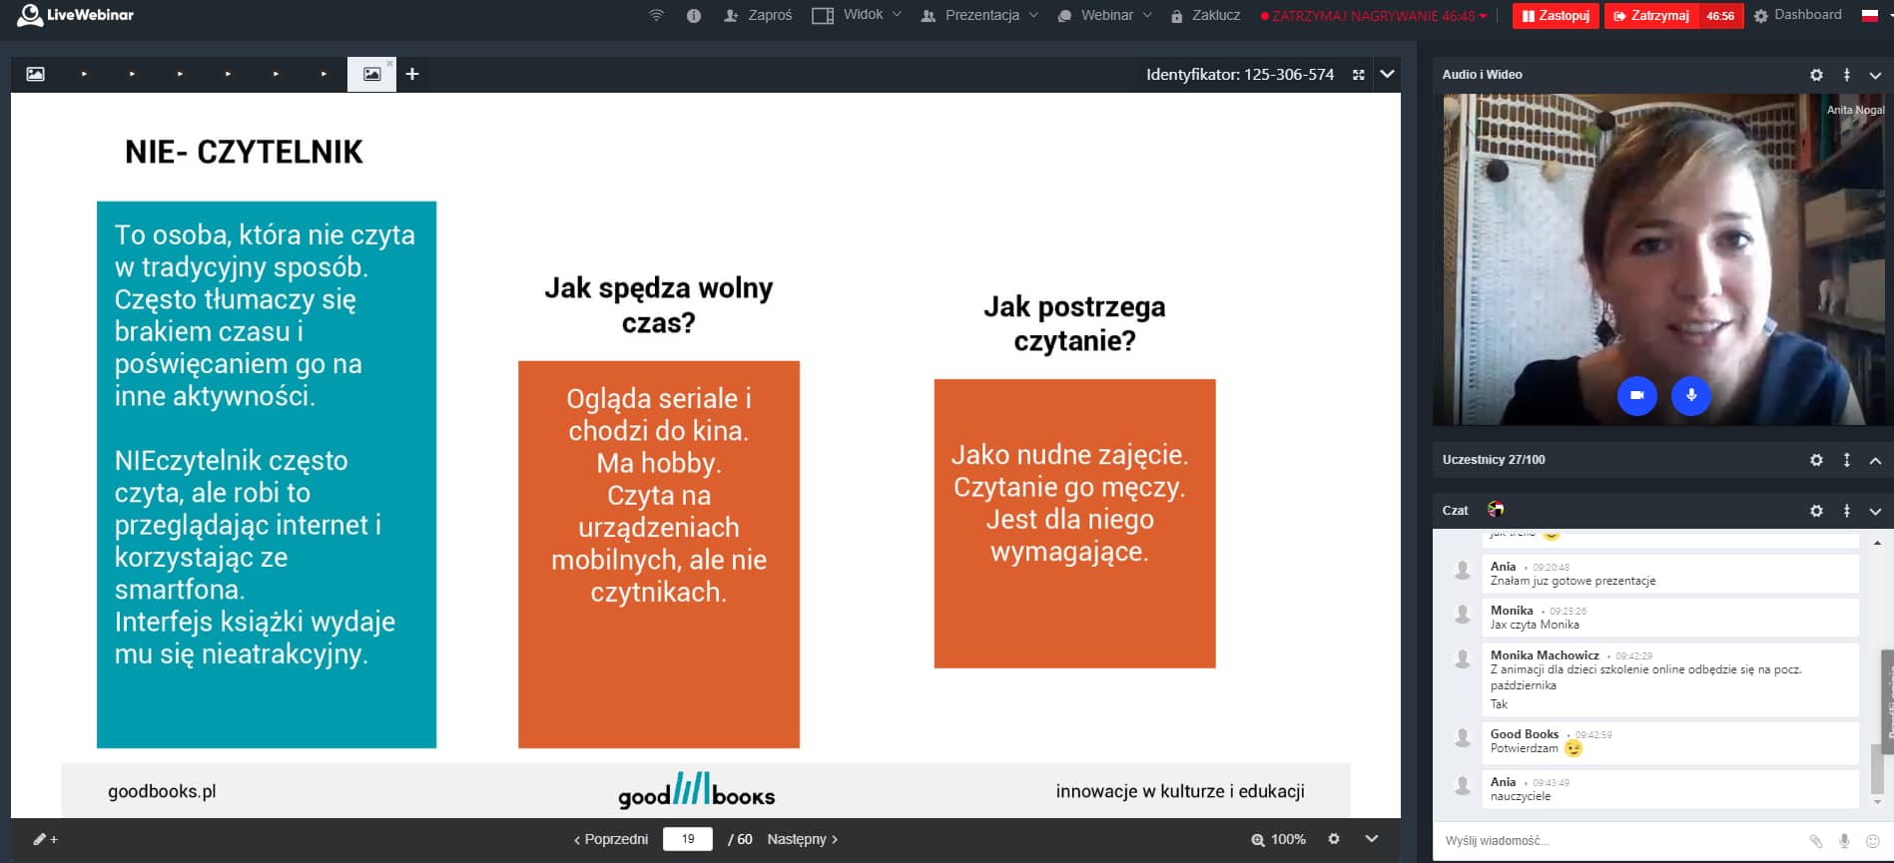The image size is (1894, 863).
Task: Open the info icon in top bar
Action: point(694,15)
